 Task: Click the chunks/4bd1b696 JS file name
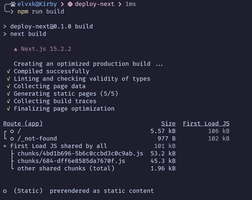click(x=80, y=154)
